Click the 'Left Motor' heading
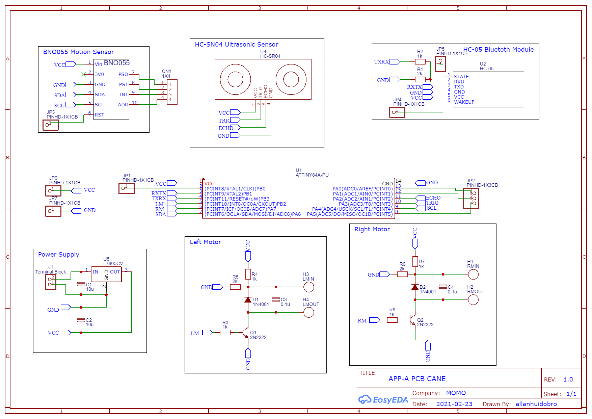Viewport: 592px width, 419px height. (x=205, y=242)
